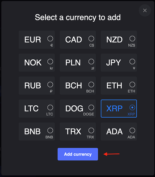This screenshot has height=177, width=155.
Task: Click the XRP currency label text
Action: pos(114,108)
